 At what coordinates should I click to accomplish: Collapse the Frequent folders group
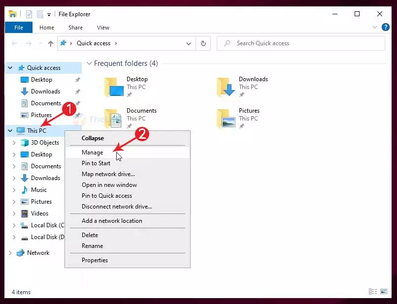89,63
